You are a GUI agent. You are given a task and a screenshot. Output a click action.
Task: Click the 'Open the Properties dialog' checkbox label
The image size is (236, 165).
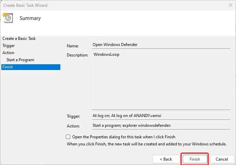[124, 137]
